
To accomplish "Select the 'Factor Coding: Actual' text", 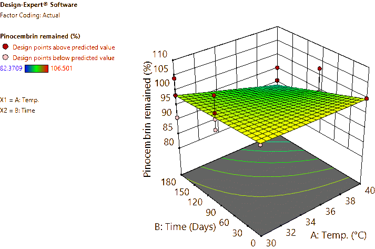I will pyautogui.click(x=31, y=15).
